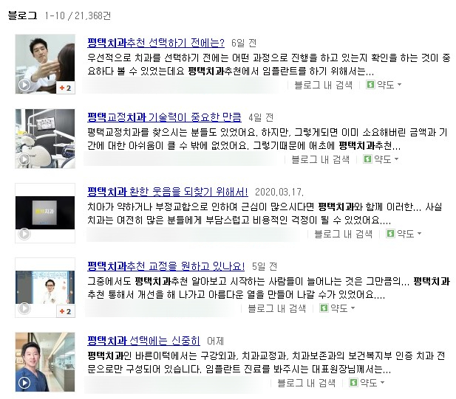The width and height of the screenshot is (456, 399).
Task: Click play icon on first result thumbnail
Action: pyautogui.click(x=24, y=85)
